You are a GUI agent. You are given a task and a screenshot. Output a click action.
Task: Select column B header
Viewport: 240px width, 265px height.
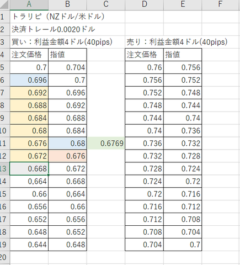pyautogui.click(x=67, y=4)
